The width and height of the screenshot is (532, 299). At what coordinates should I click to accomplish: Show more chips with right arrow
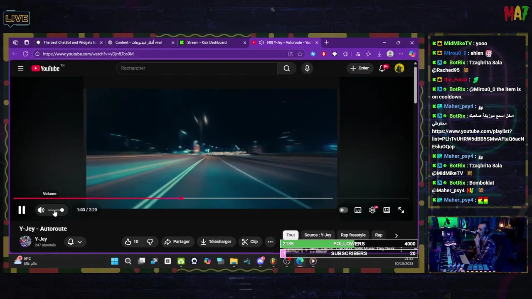396,235
